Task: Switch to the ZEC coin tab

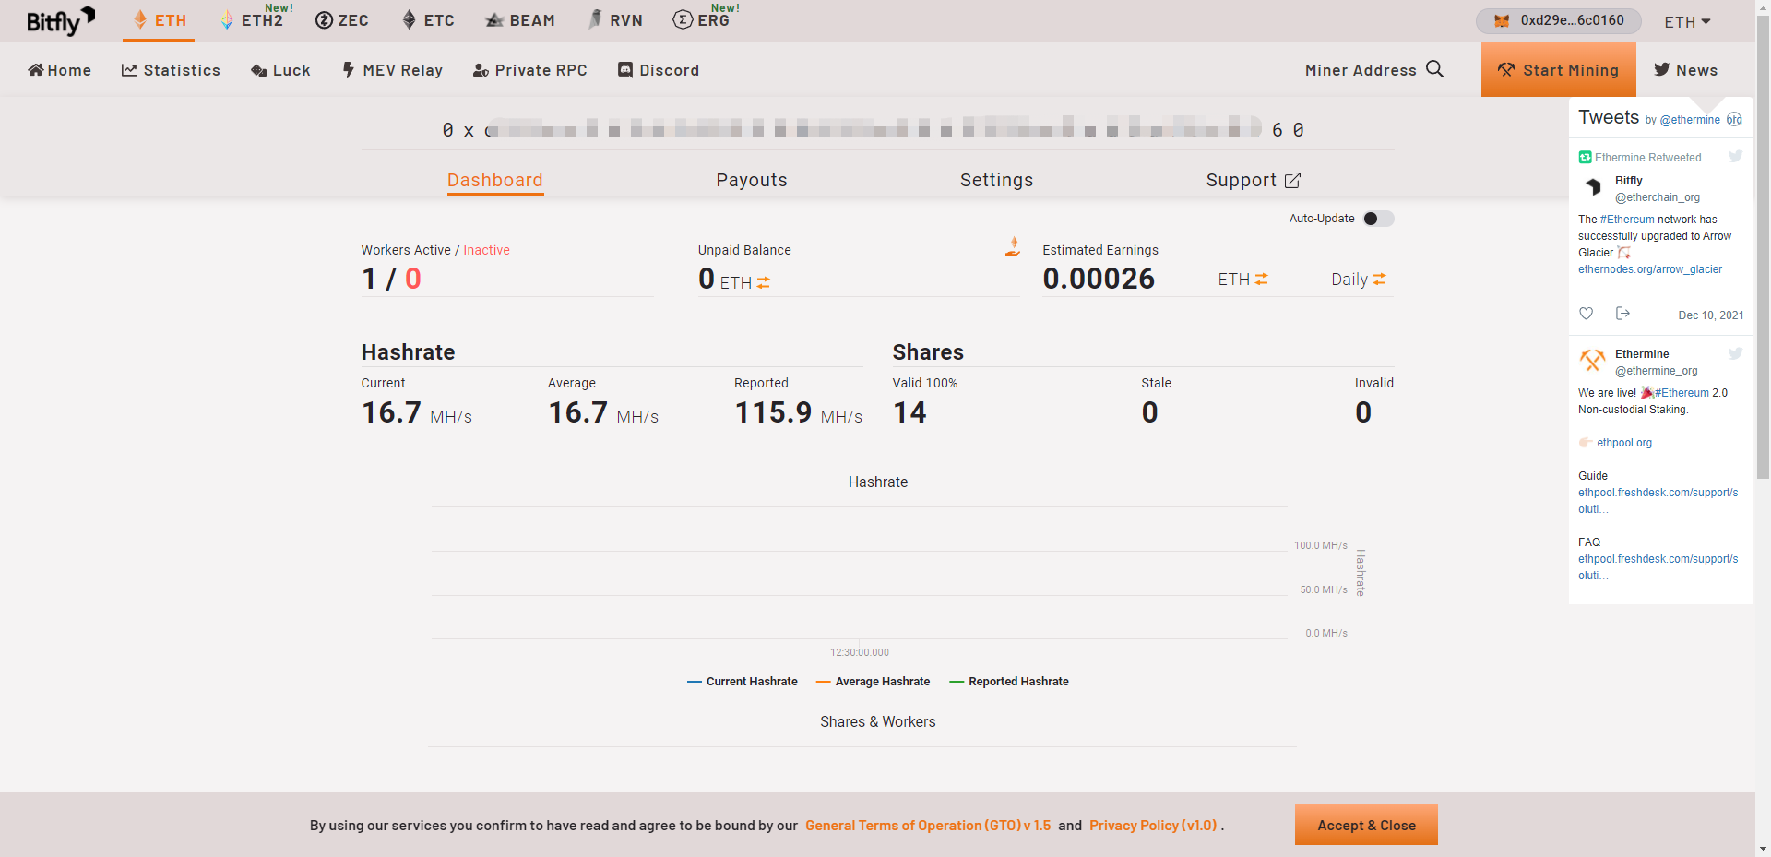Action: [341, 20]
